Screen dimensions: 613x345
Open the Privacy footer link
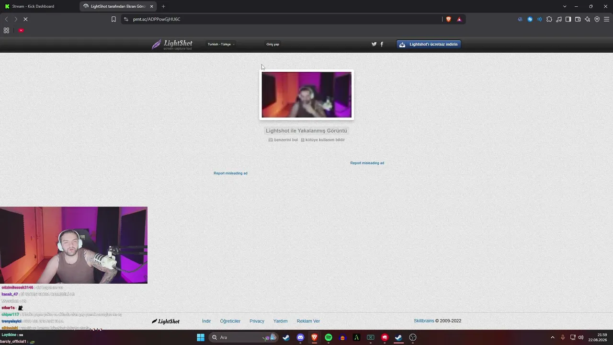coord(257,321)
